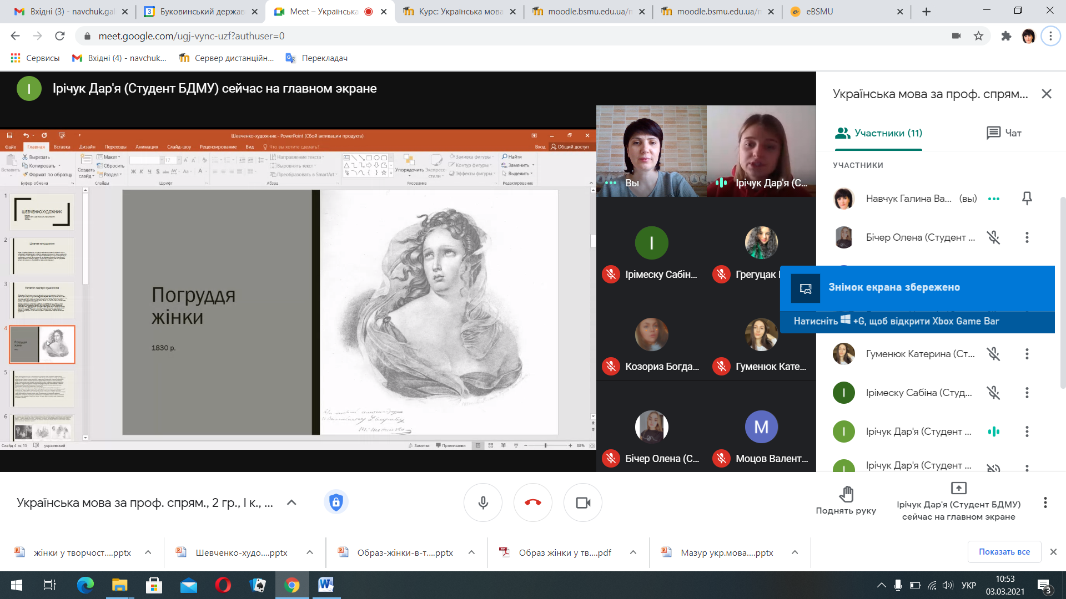Open Task View on taskbar
1066x599 pixels.
tap(49, 585)
